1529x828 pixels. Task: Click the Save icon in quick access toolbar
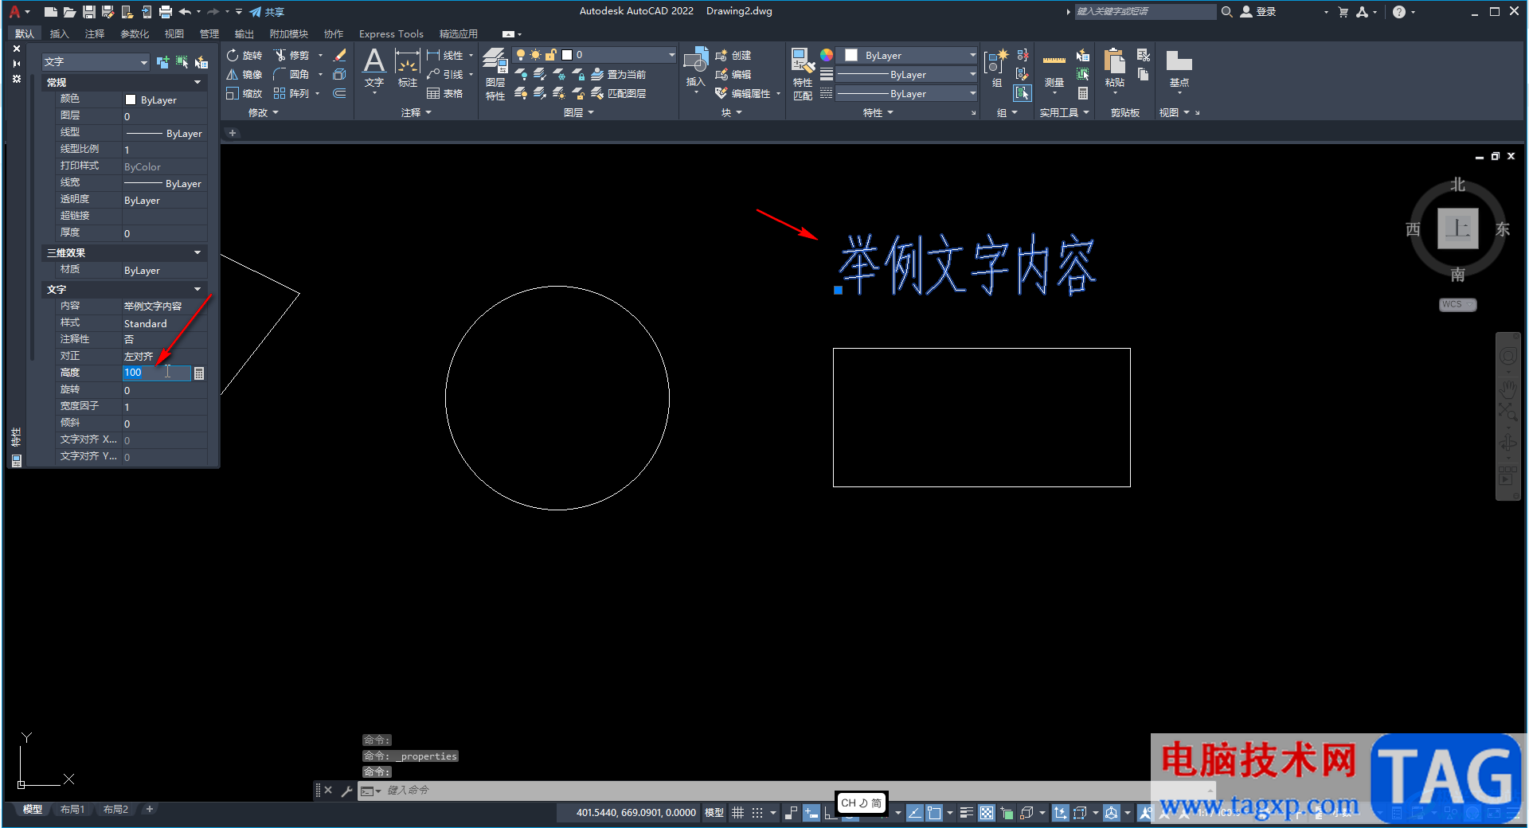89,12
